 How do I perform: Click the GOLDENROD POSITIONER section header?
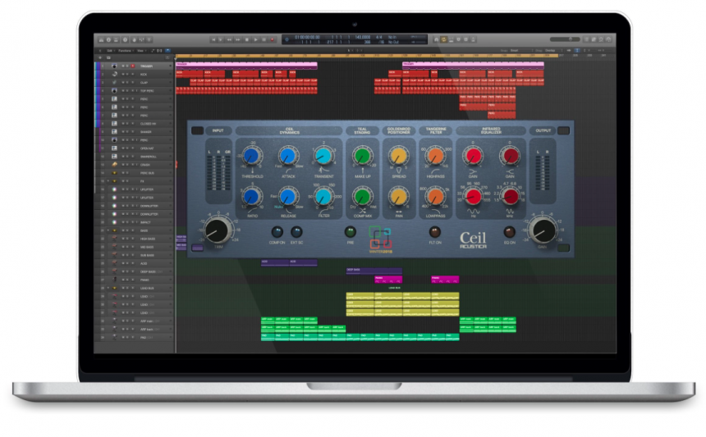point(398,131)
